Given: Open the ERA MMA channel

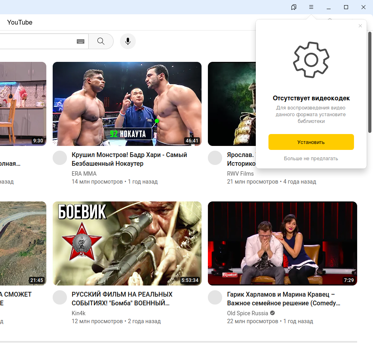Looking at the screenshot, I should click(x=84, y=174).
